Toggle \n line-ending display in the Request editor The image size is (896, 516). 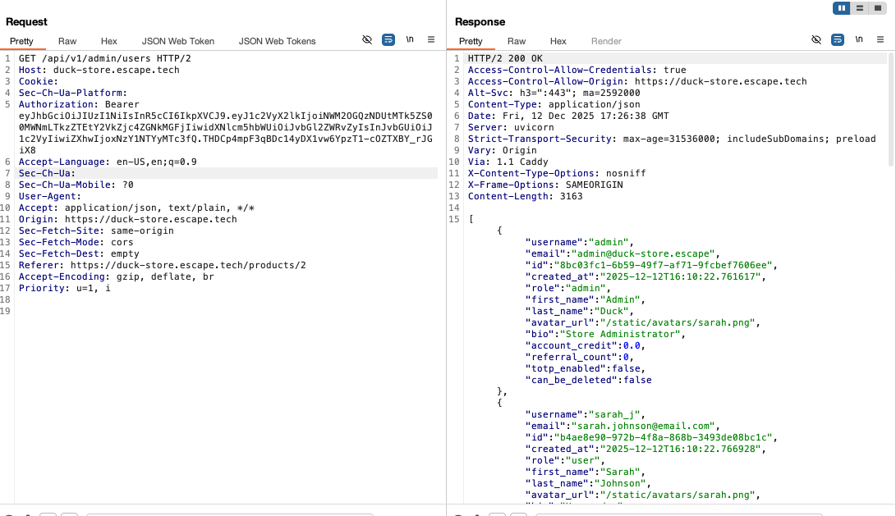coord(410,39)
